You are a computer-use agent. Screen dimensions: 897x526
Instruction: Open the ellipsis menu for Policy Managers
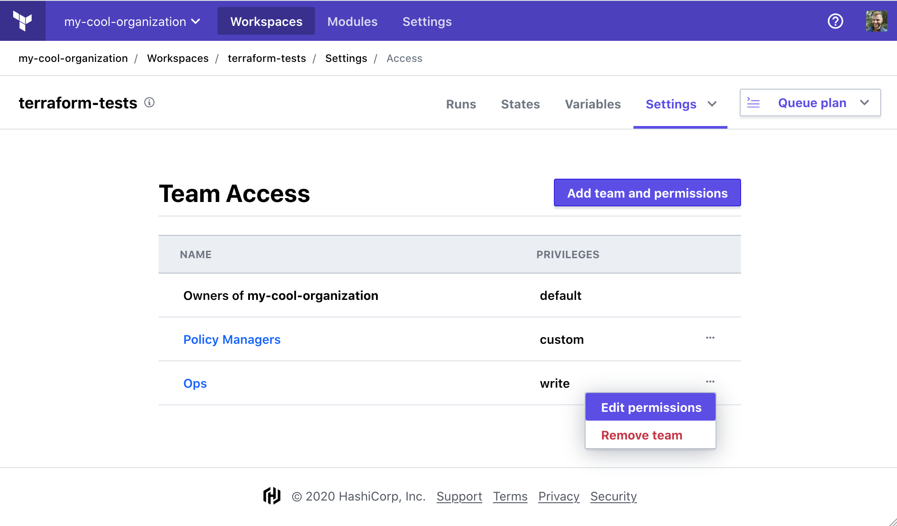[x=710, y=338]
